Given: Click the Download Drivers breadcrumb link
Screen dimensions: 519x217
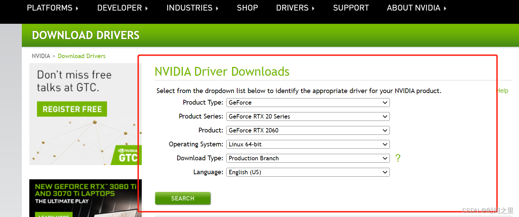Looking at the screenshot, I should coord(81,56).
